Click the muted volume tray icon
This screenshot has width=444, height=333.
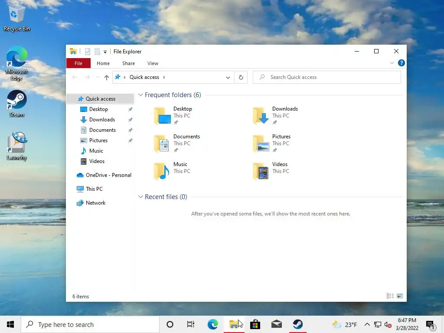(388, 325)
